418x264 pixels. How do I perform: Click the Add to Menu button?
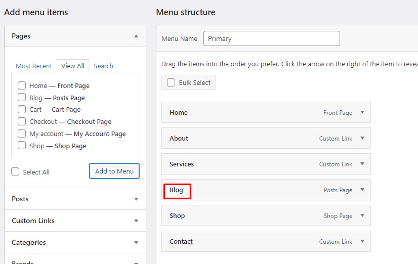(x=114, y=171)
